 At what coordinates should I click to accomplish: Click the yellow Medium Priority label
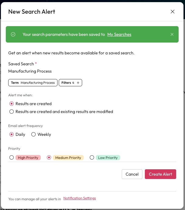[68, 158]
